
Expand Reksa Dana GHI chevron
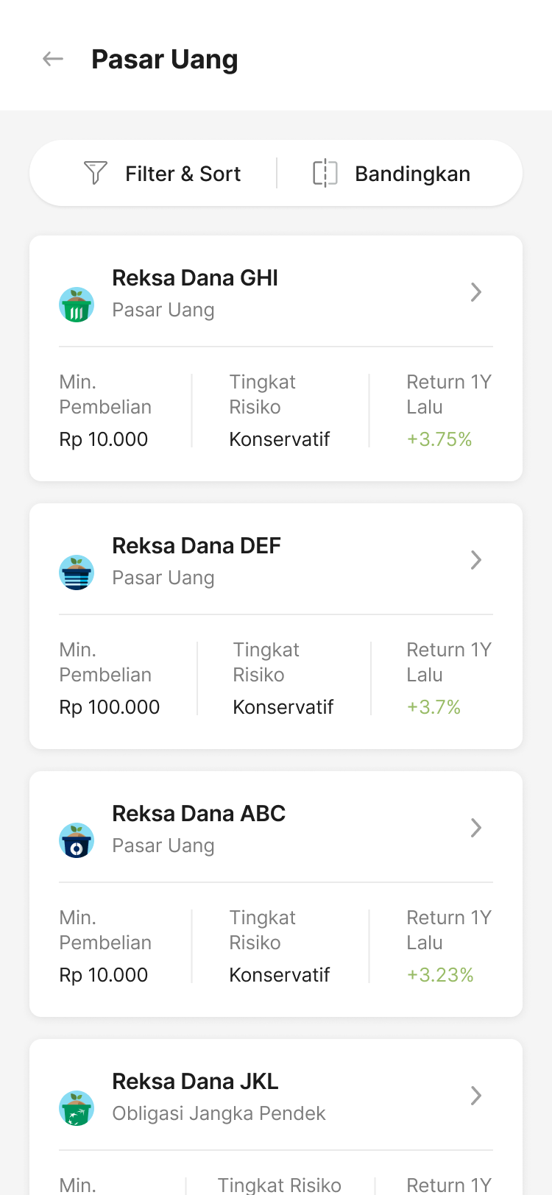(x=476, y=292)
